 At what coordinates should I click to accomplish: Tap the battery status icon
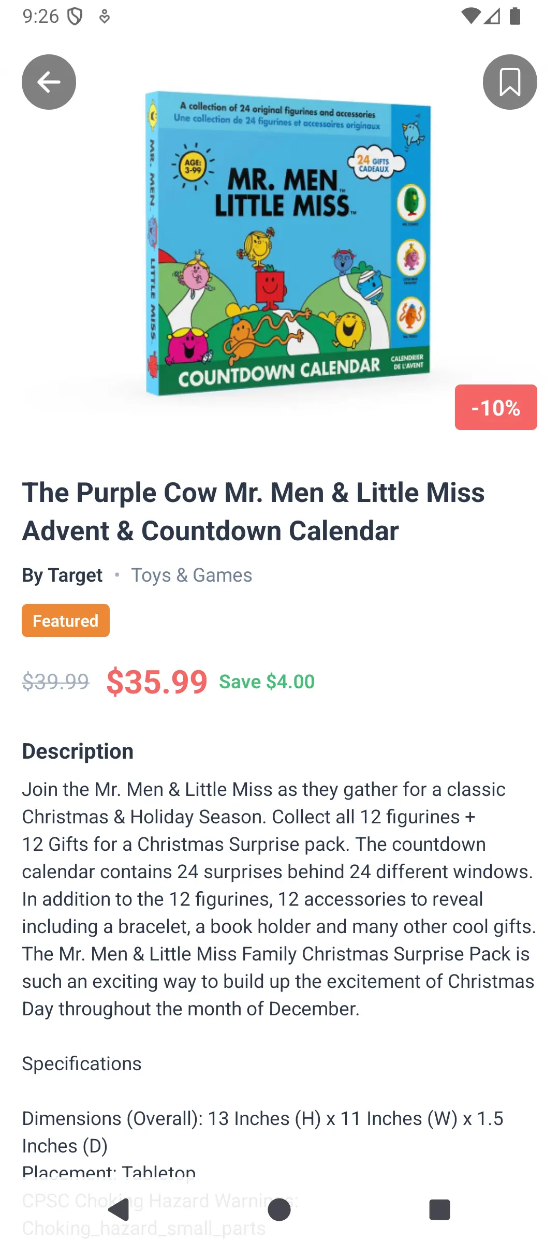[515, 16]
